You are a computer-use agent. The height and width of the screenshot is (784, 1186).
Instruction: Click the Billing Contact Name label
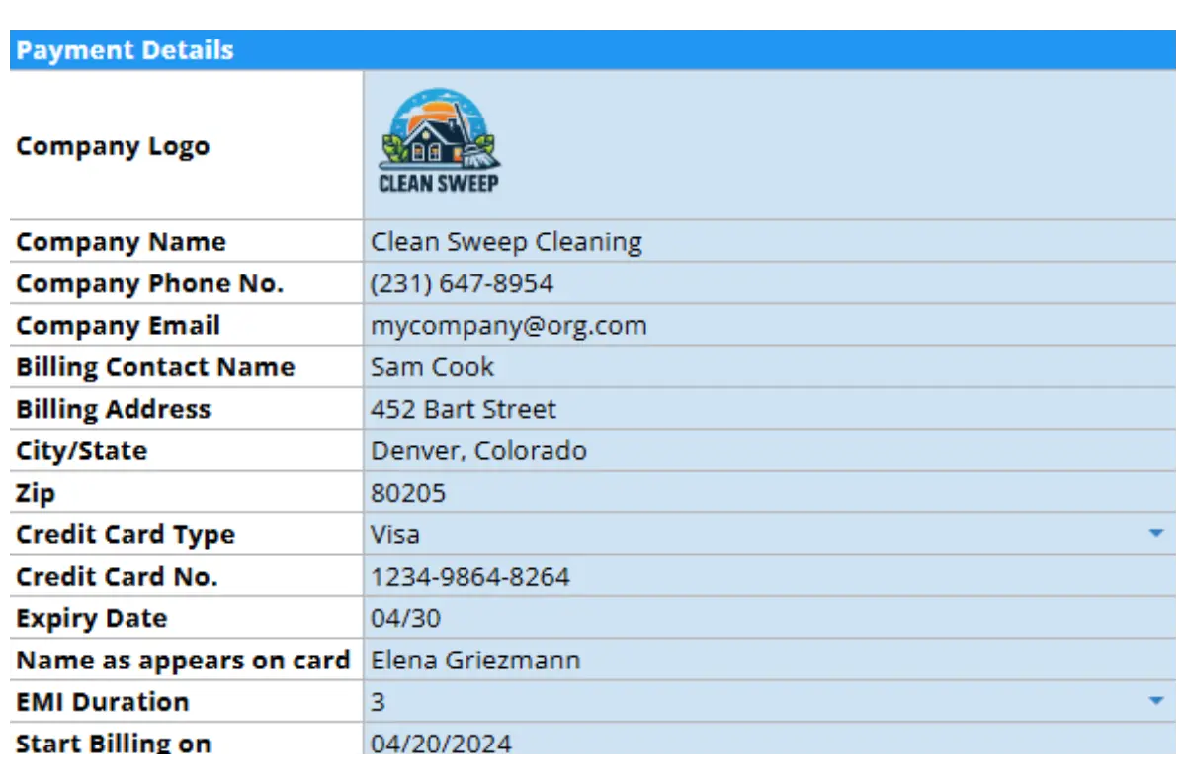(x=155, y=367)
